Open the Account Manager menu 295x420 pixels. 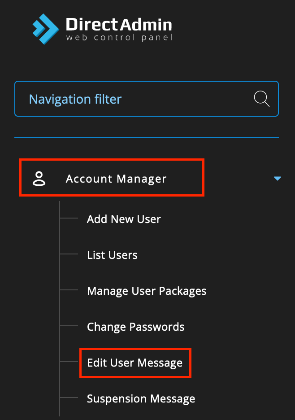116,179
